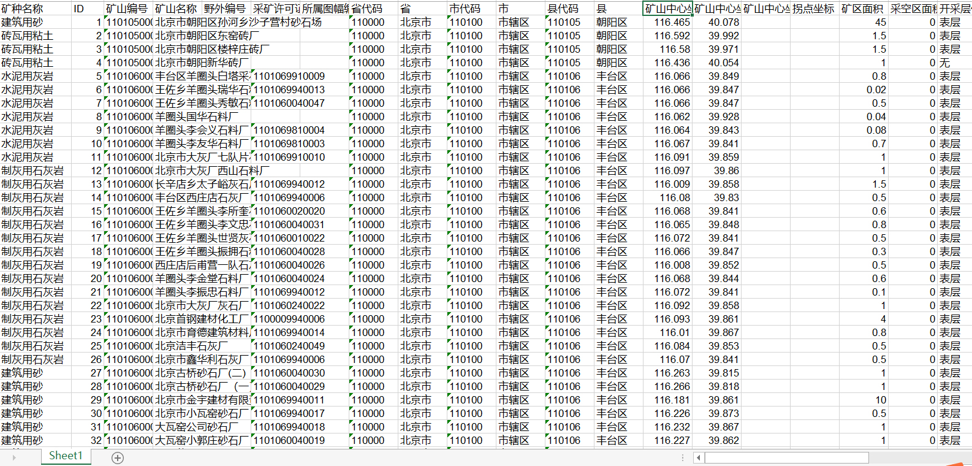Screen dimensions: 972x466
Task: Select the 开采层 cell showing 无
Action: pos(954,63)
